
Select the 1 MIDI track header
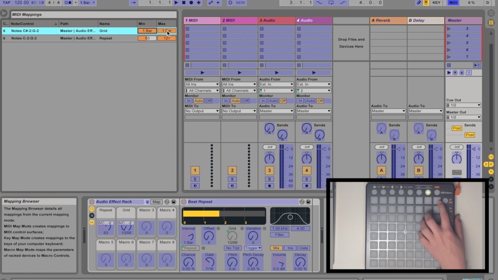[202, 20]
